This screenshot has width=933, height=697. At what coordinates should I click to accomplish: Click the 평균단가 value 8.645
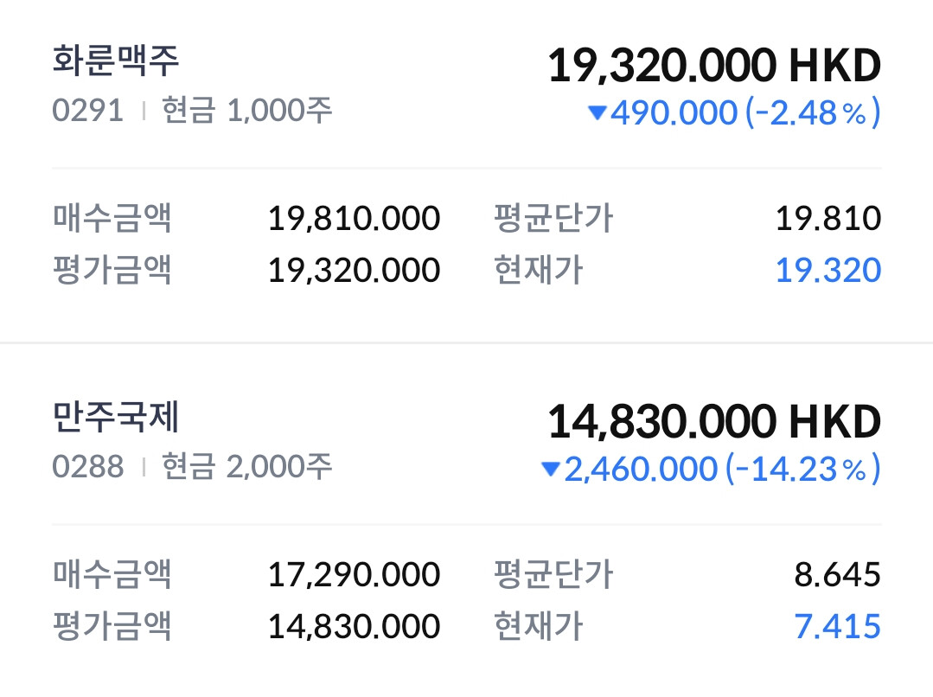point(838,575)
